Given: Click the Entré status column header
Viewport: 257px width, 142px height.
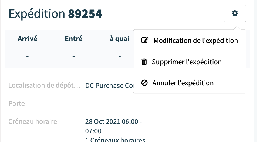Looking at the screenshot, I should click(74, 39).
